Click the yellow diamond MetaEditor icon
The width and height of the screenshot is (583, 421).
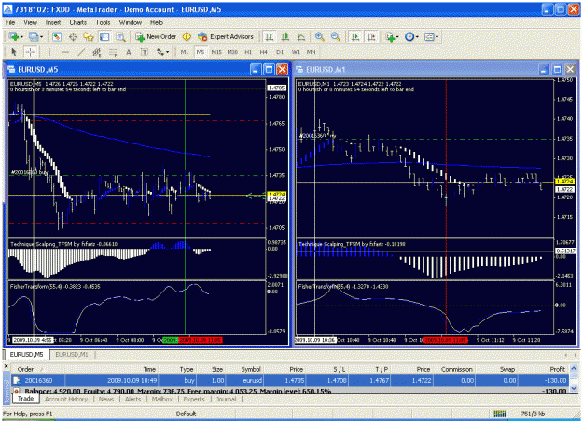tap(187, 36)
